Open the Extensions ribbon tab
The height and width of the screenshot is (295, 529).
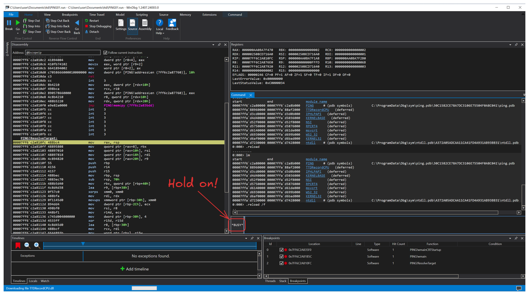[x=209, y=14]
